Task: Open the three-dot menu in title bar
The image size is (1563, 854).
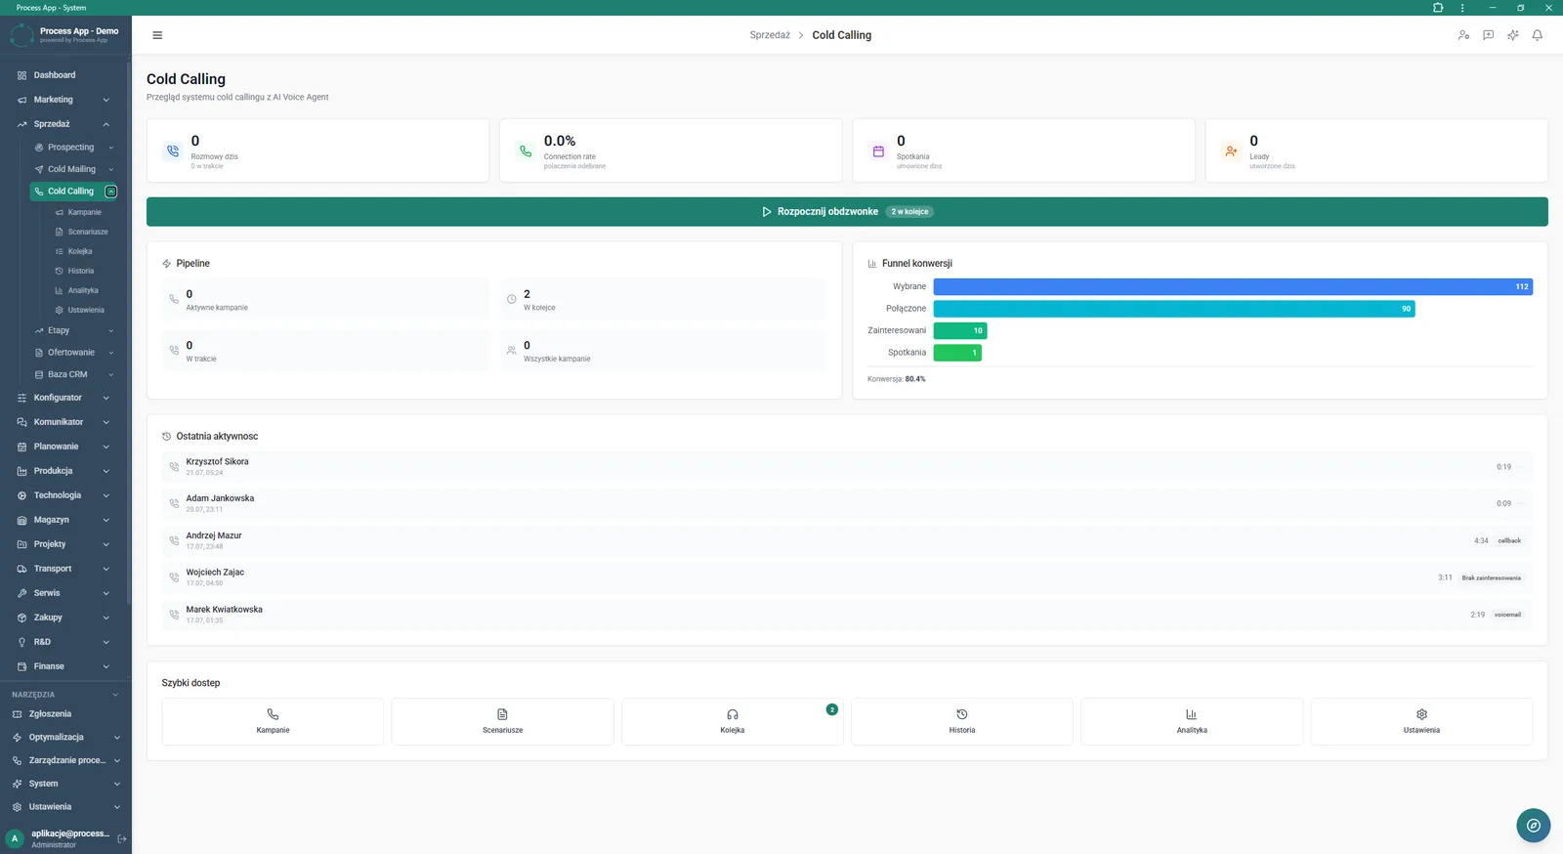Action: 1462,7
